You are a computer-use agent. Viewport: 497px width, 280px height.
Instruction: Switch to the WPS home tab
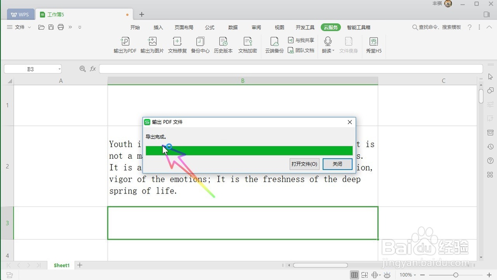pos(20,14)
